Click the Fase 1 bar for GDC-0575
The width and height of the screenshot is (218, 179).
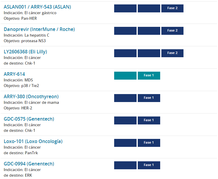point(149,120)
